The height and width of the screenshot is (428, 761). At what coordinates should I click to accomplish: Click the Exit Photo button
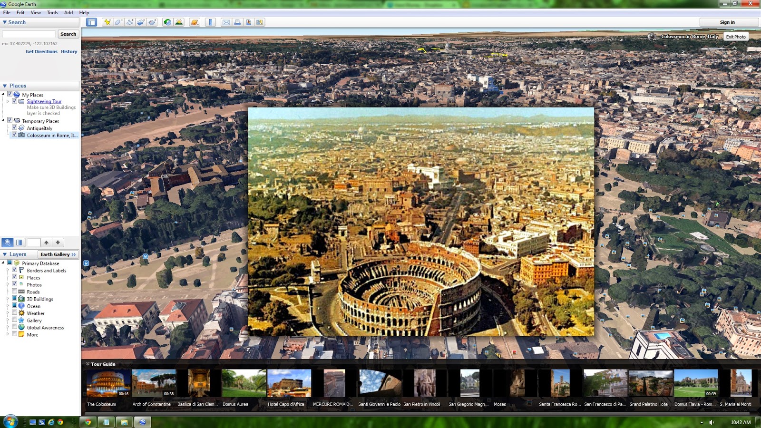735,36
